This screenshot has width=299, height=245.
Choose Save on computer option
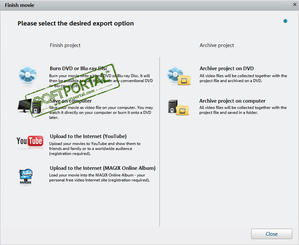(71, 101)
